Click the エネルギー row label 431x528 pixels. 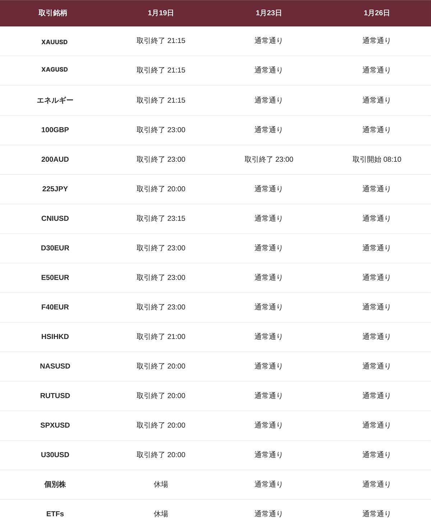[55, 100]
